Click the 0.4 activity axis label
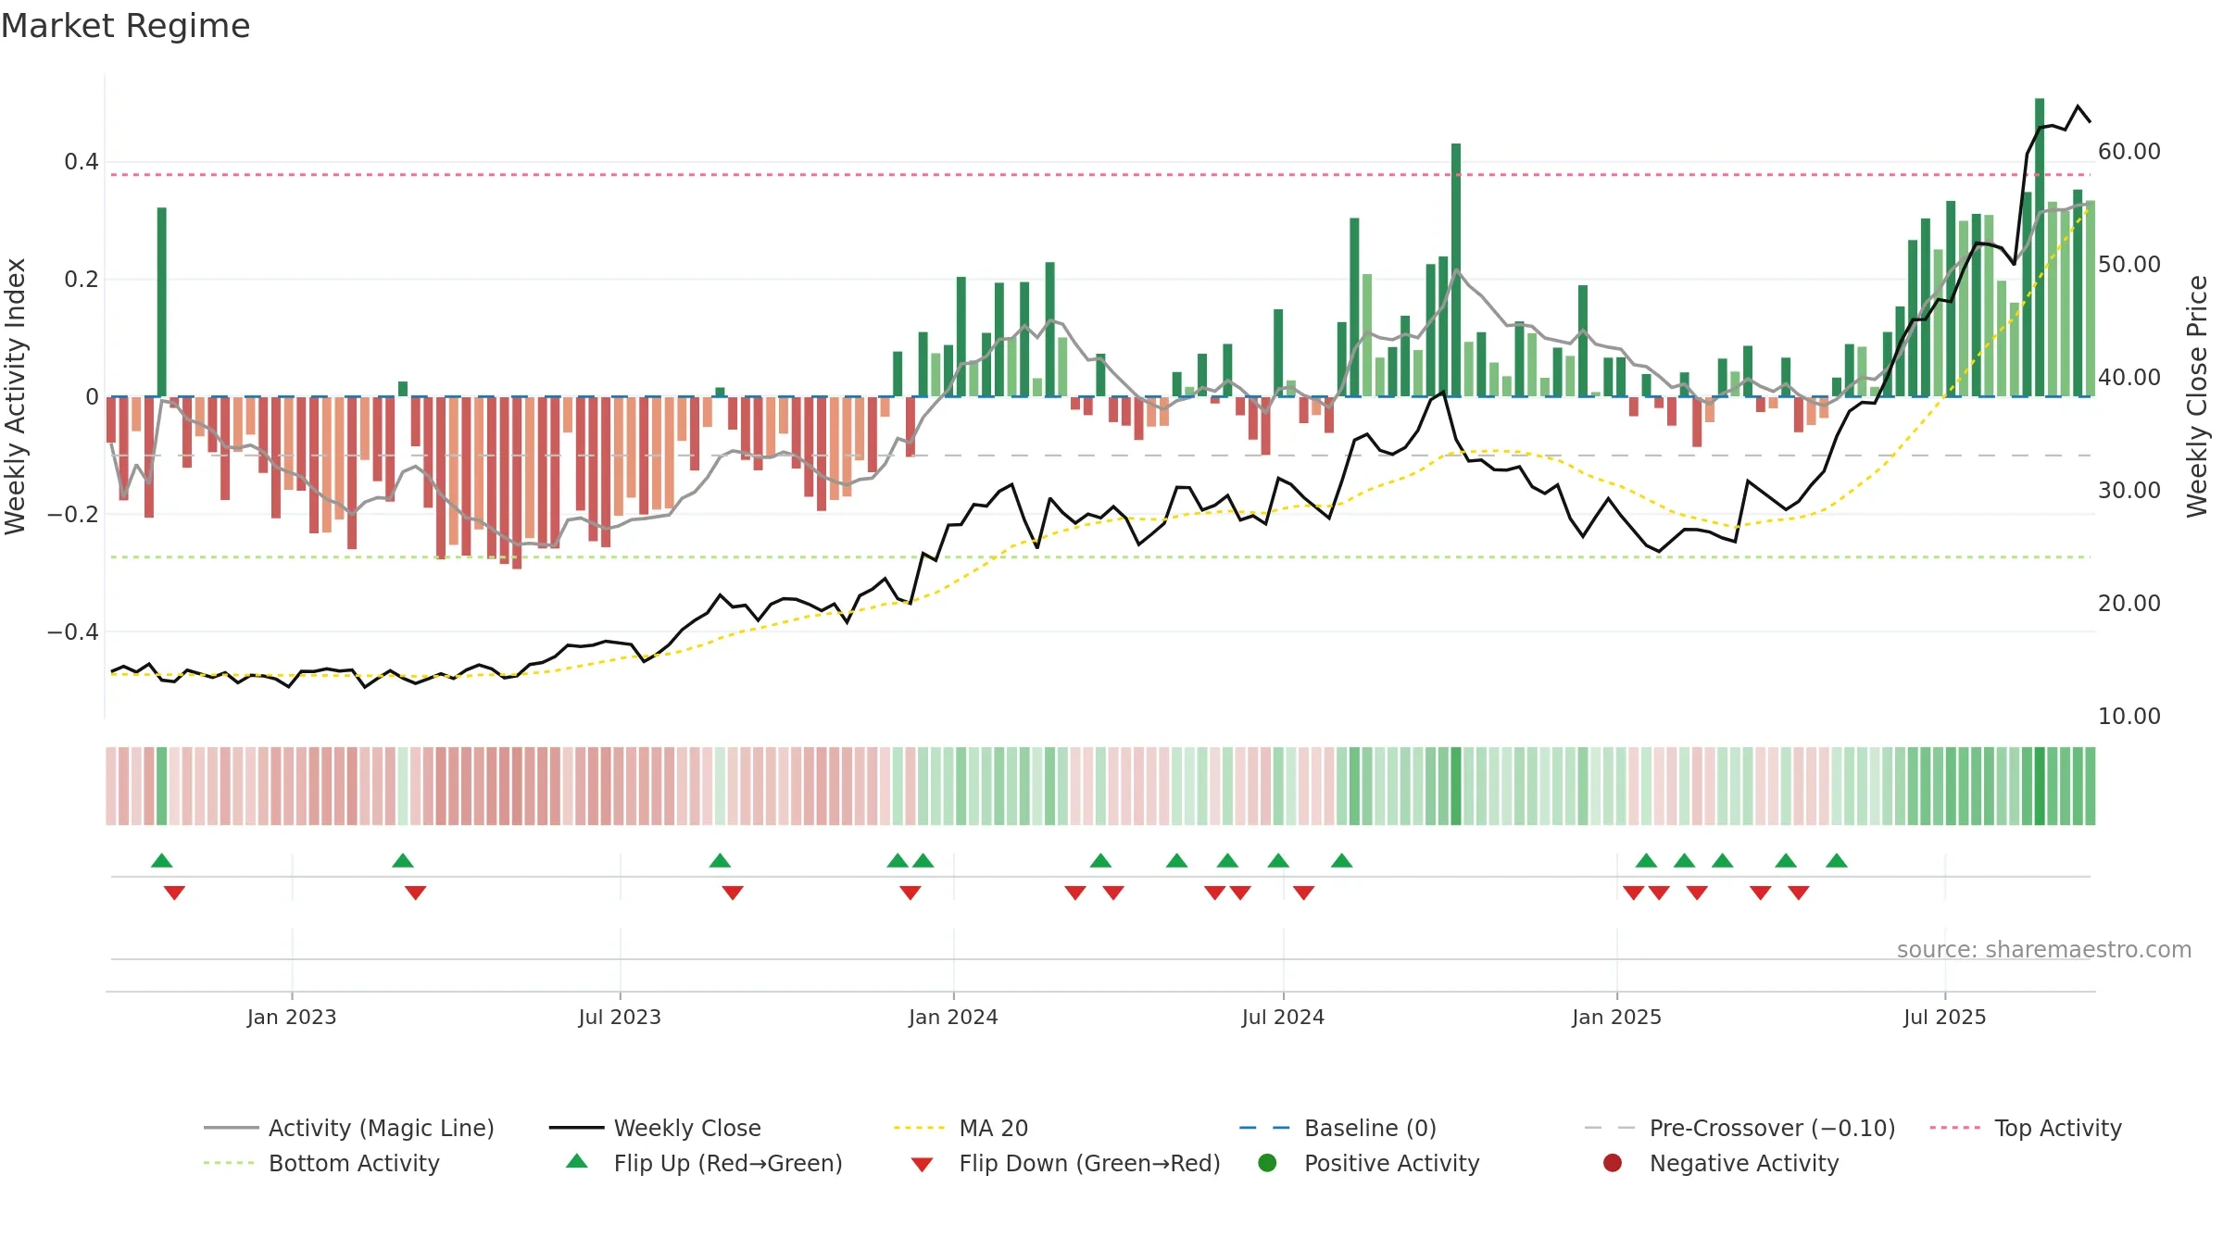Viewport: 2223px width, 1250px height. [x=82, y=162]
